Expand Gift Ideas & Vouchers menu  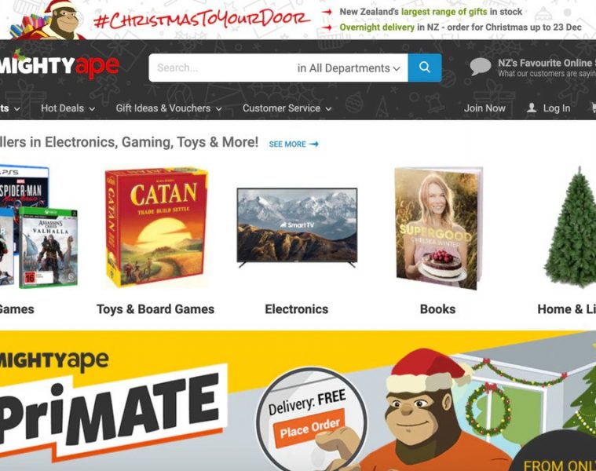point(169,108)
